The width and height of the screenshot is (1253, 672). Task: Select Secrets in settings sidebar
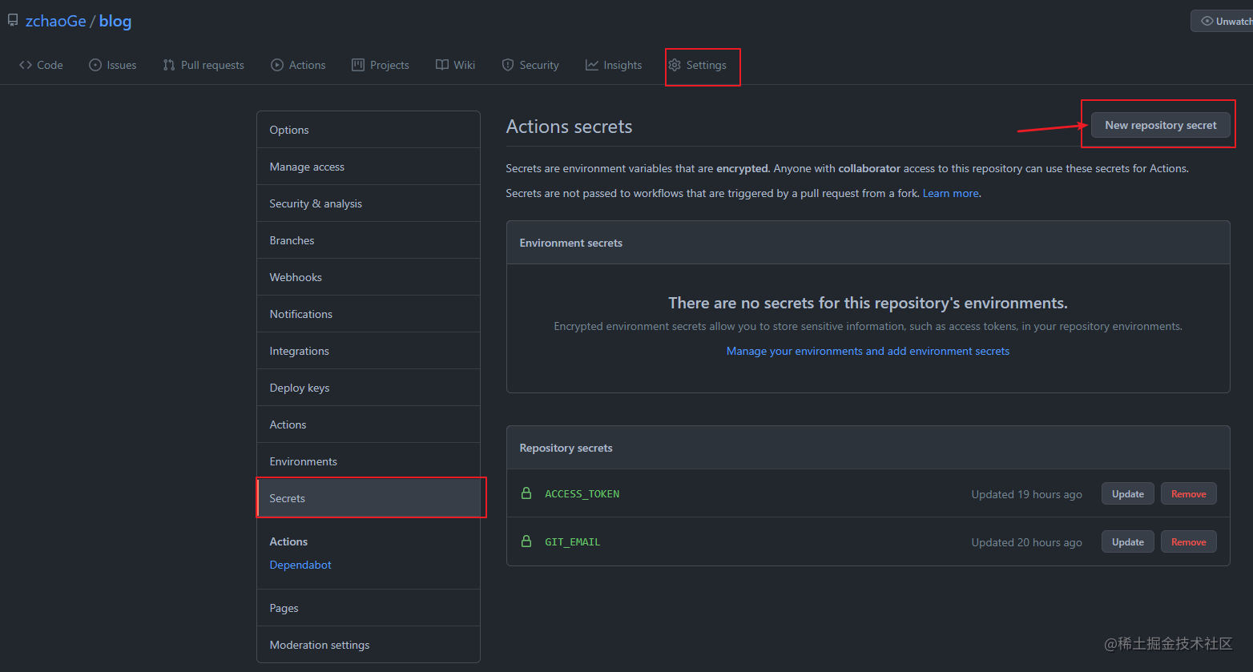(369, 498)
